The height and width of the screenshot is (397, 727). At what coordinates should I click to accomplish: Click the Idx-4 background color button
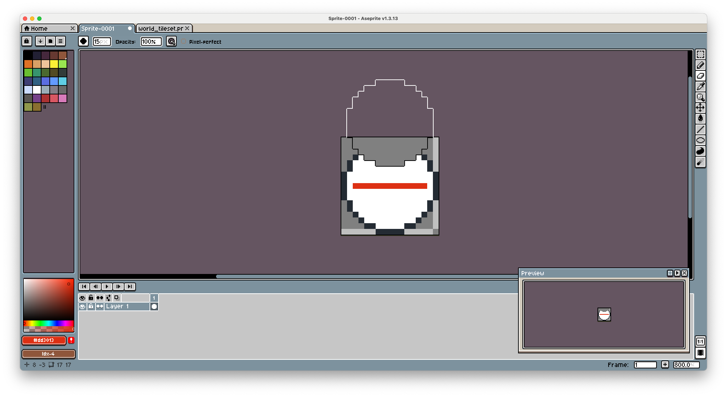coord(48,354)
